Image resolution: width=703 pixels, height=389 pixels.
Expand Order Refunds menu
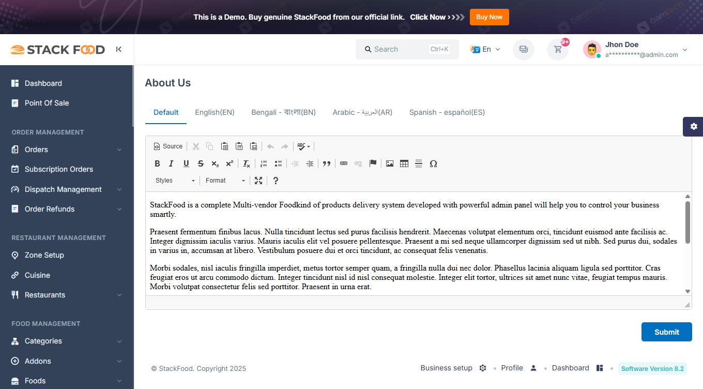coord(67,209)
